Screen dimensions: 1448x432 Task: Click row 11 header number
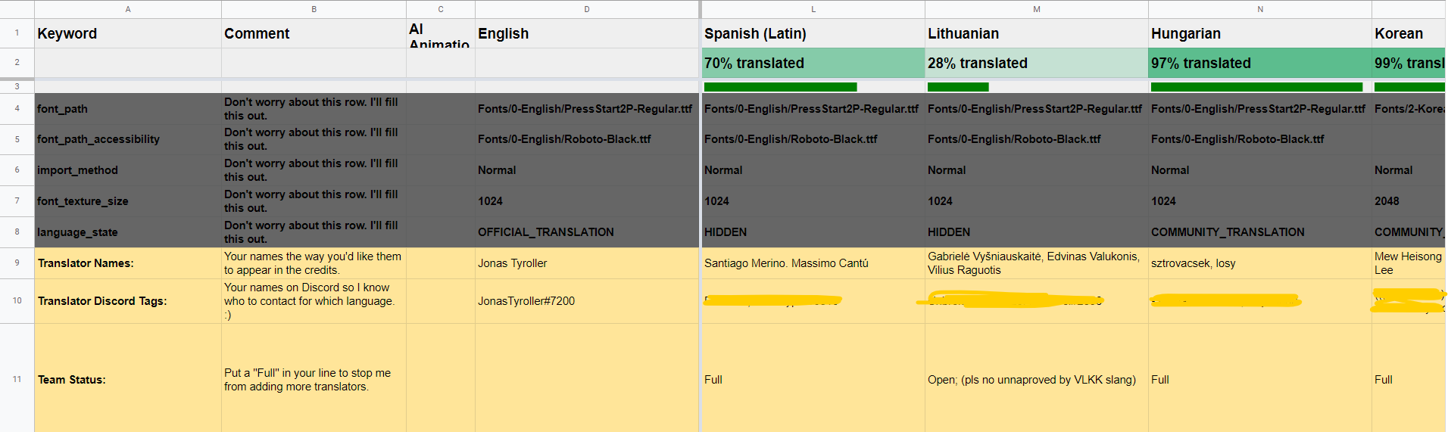point(17,379)
